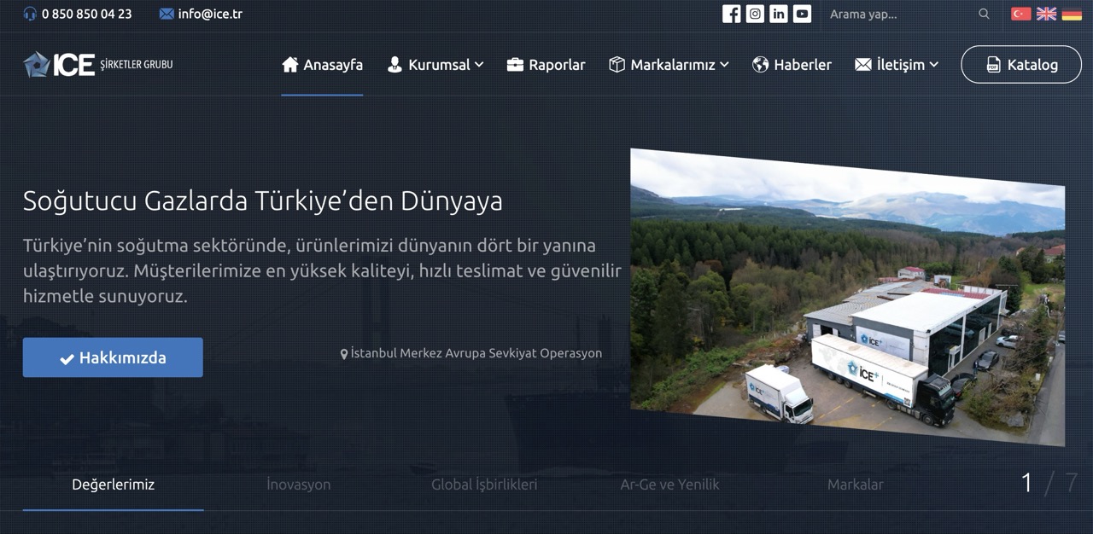
Task: Click the LinkedIn icon
Action: tap(779, 14)
